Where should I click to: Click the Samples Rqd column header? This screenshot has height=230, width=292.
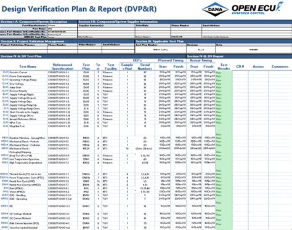pyautogui.click(x=128, y=67)
